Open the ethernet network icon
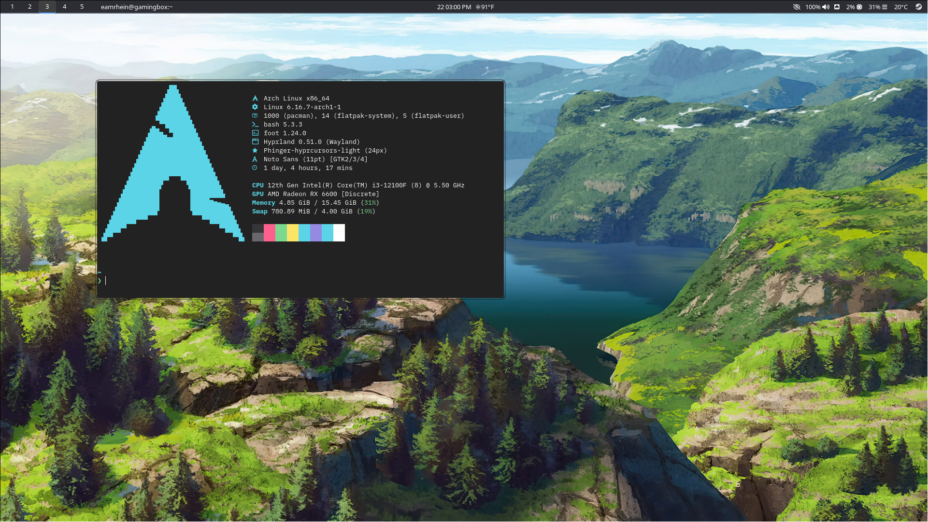 point(837,7)
